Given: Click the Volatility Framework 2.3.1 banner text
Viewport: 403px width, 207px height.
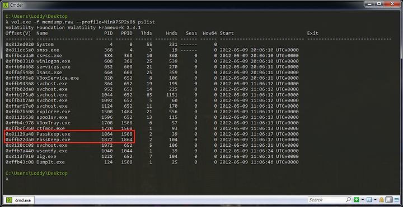Looking at the screenshot, I should (x=73, y=28).
